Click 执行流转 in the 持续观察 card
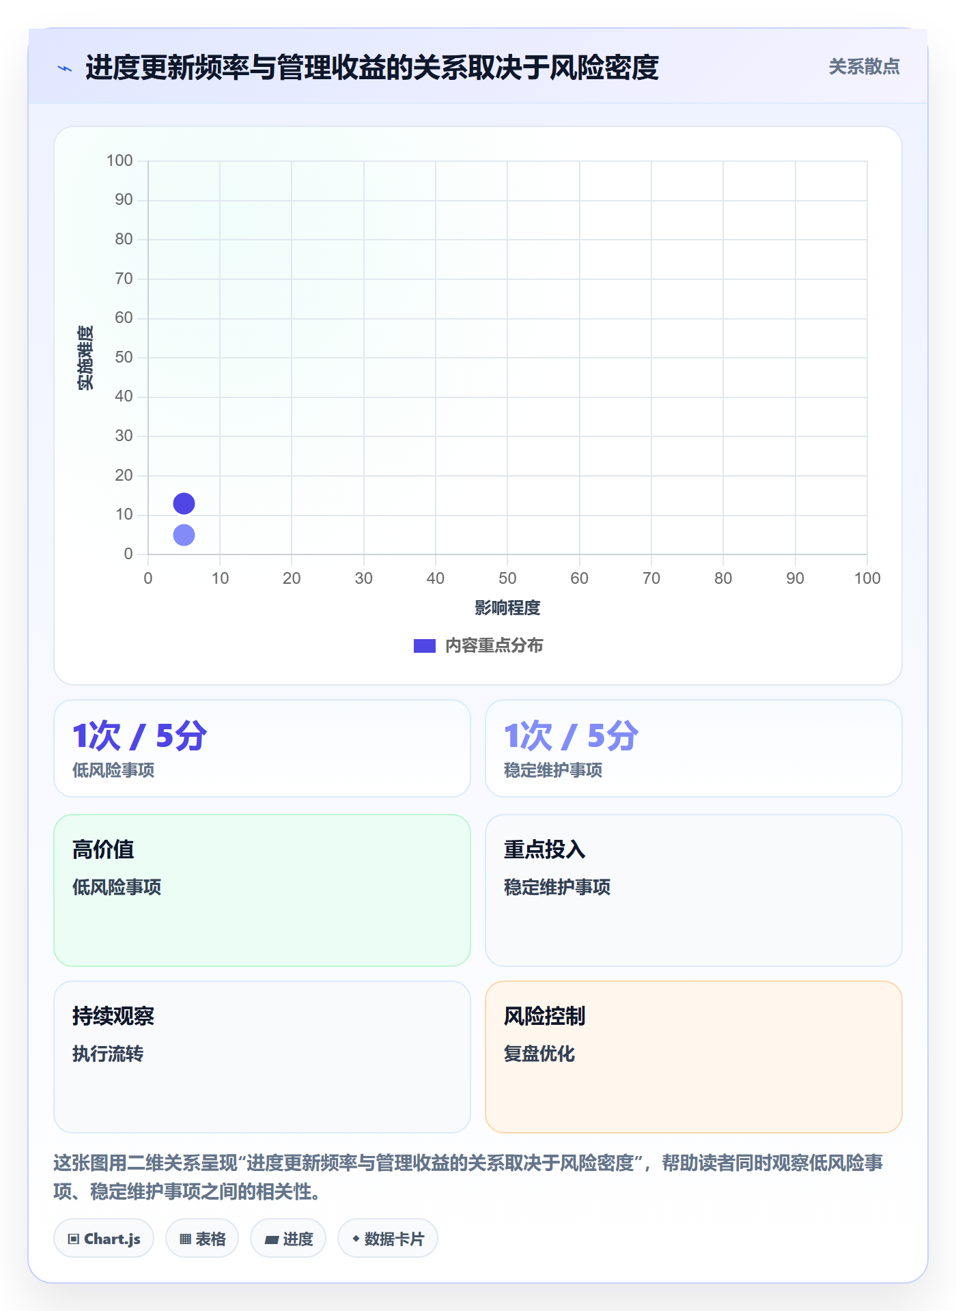 click(108, 1054)
